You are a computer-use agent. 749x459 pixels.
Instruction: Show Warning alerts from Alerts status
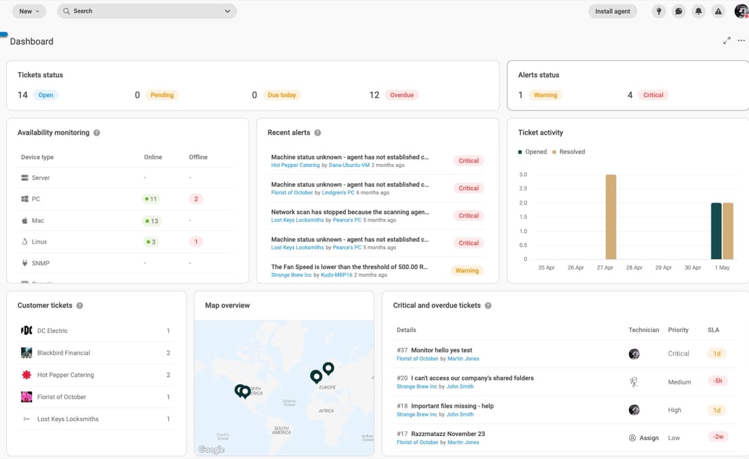[546, 95]
